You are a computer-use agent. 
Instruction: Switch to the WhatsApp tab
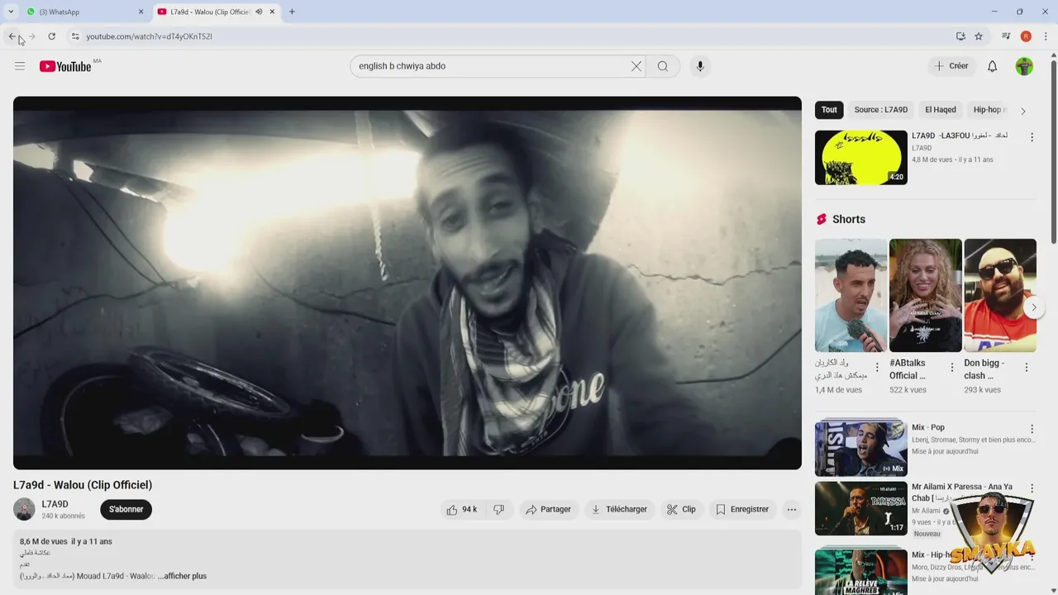tap(83, 12)
